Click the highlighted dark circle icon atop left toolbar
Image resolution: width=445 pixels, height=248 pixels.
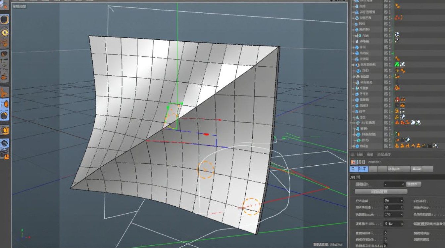coord(5,20)
